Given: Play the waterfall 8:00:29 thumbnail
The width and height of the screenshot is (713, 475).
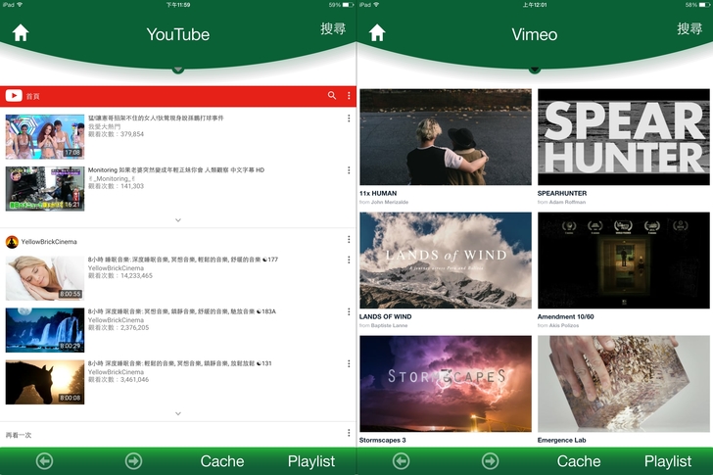Looking at the screenshot, I should click(x=45, y=330).
